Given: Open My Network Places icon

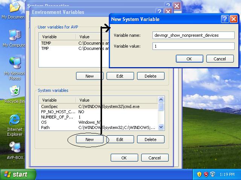Looking at the screenshot, I should (x=15, y=68).
